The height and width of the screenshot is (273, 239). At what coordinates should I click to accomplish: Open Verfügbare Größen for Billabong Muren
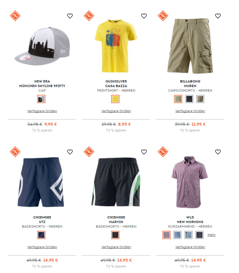click(190, 111)
